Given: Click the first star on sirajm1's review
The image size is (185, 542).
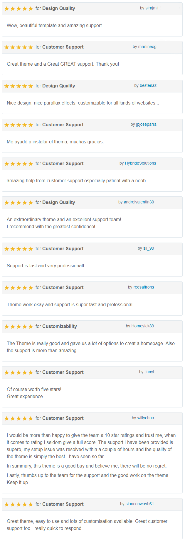Looking at the screenshot, I should (7, 9).
